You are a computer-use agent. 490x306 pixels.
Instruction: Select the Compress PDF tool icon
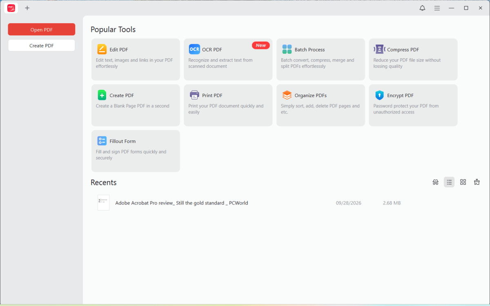pos(379,49)
